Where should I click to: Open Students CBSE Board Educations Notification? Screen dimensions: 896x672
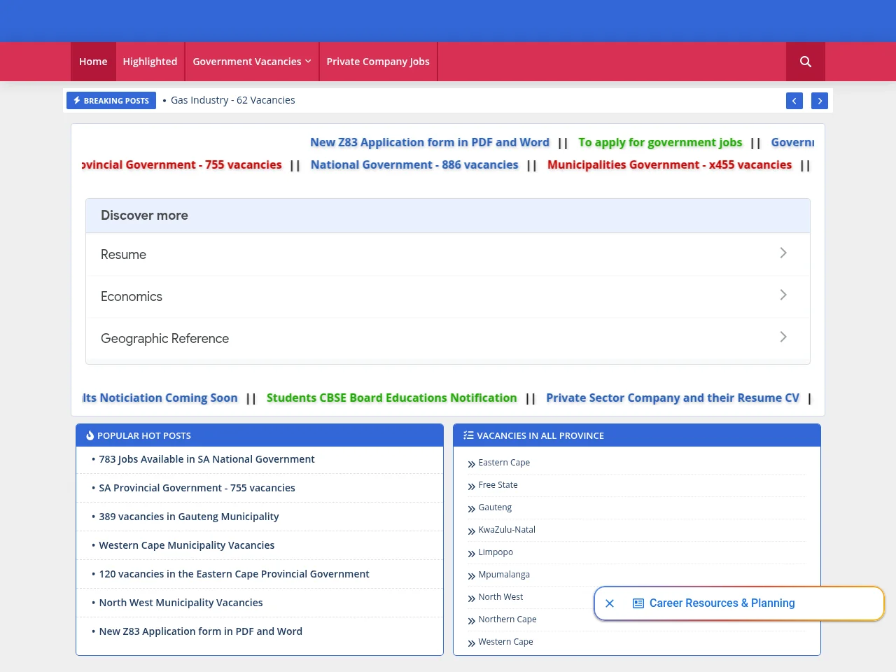(391, 398)
